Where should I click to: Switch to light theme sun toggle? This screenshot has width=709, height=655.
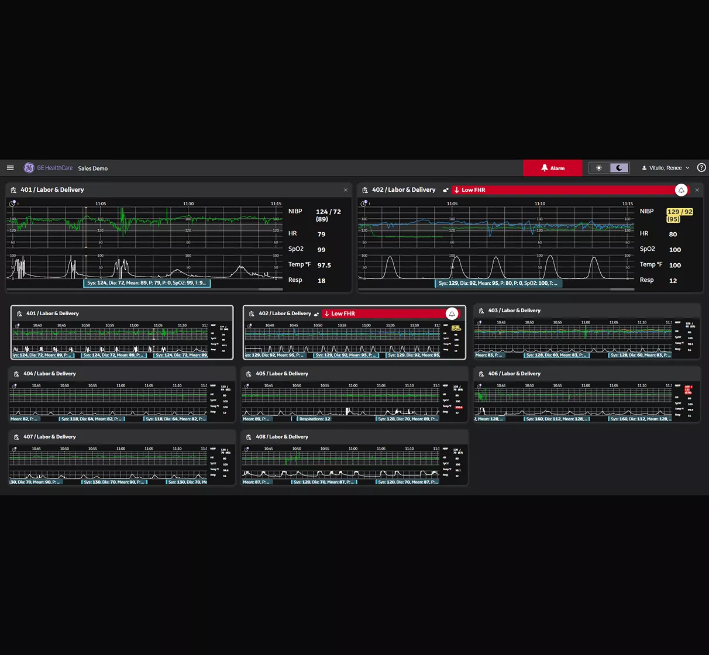click(x=598, y=168)
